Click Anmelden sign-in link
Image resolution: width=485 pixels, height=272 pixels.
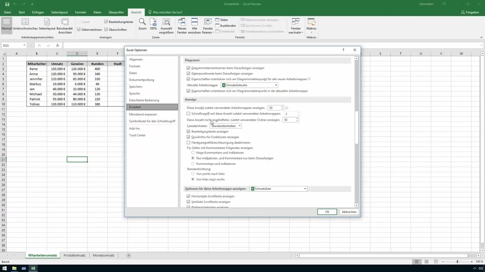tap(426, 4)
